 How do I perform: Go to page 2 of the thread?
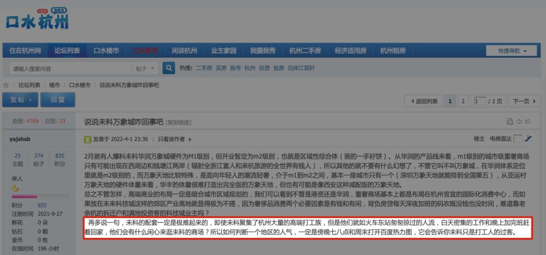pyautogui.click(x=463, y=101)
